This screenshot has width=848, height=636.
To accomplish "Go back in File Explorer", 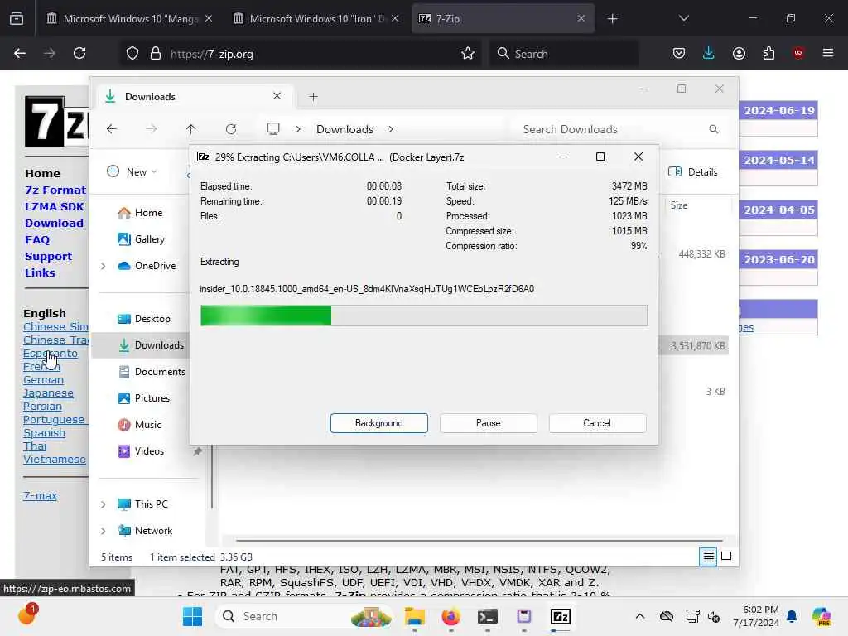I will [112, 129].
